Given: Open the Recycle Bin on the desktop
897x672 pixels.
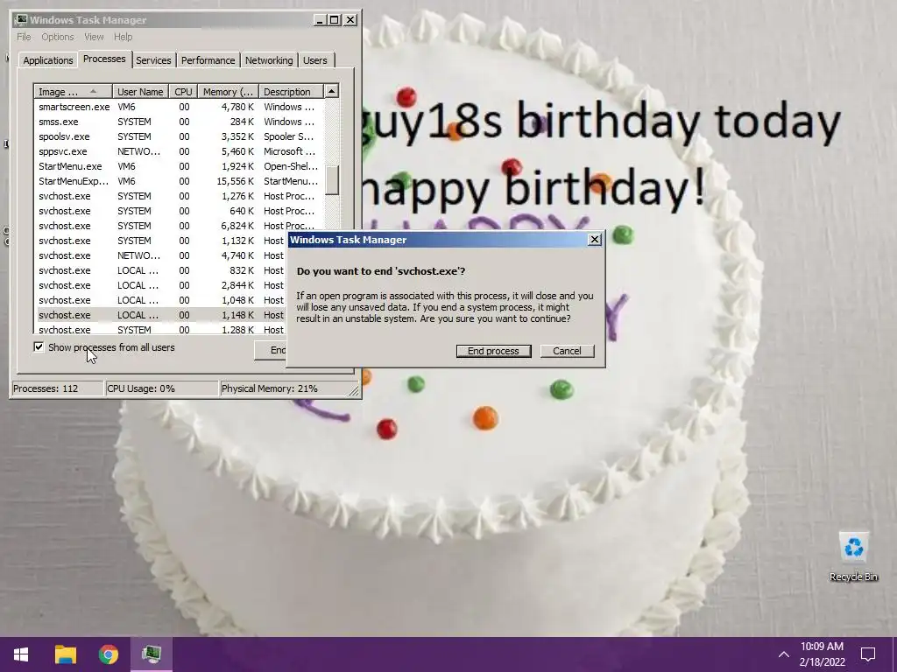Looking at the screenshot, I should pyautogui.click(x=853, y=557).
